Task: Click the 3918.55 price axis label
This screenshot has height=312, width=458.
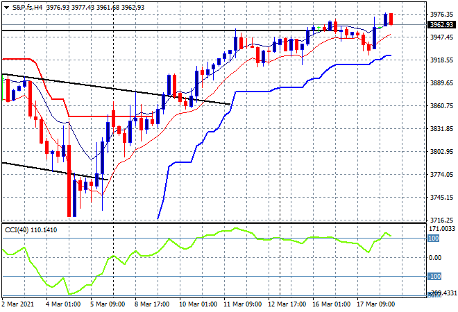Action: pos(441,60)
